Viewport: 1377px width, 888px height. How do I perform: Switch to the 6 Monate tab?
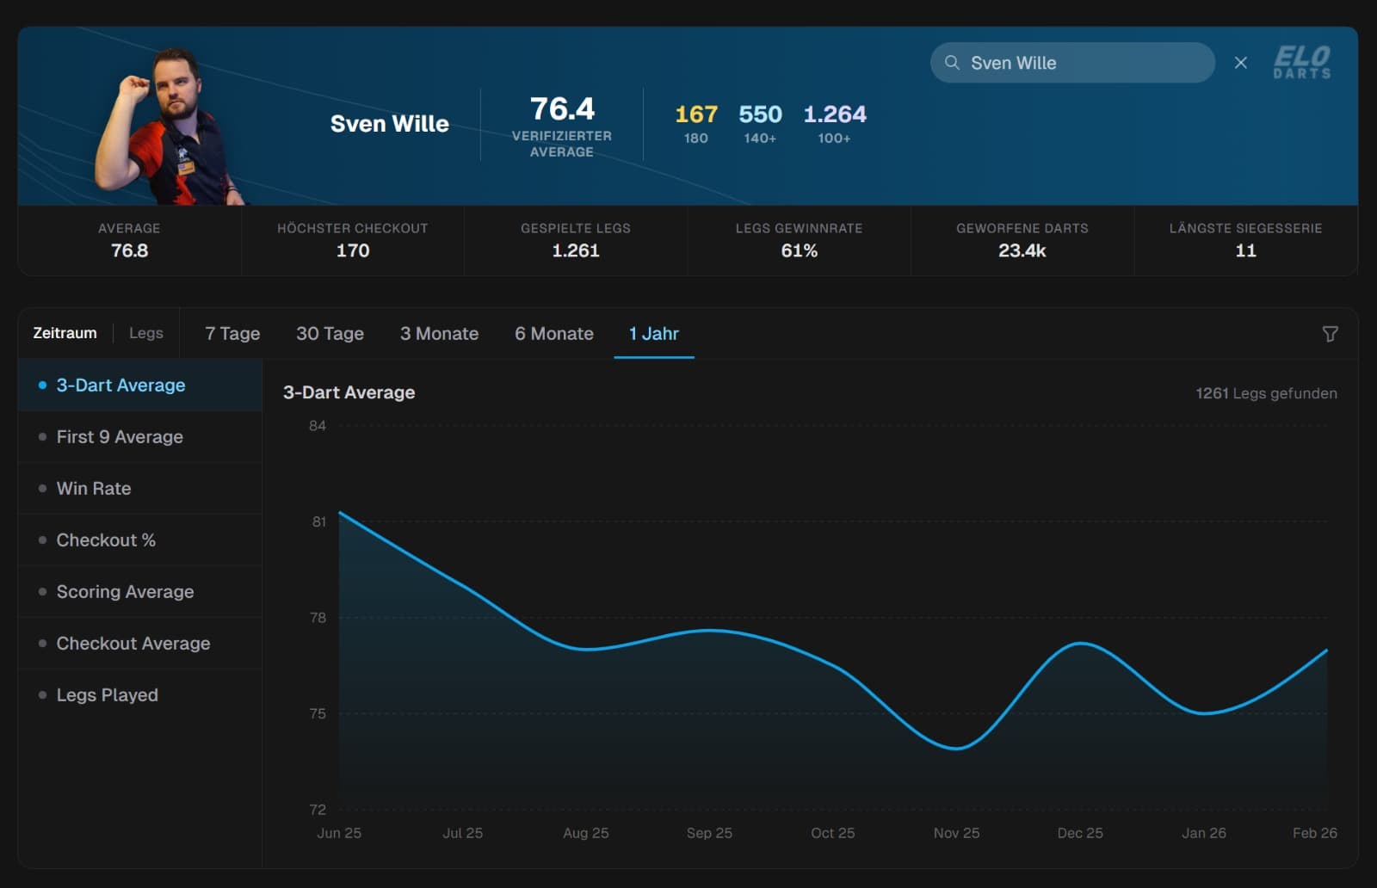point(553,333)
